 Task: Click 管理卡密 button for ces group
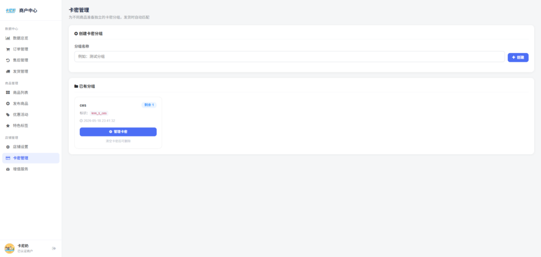tap(118, 132)
